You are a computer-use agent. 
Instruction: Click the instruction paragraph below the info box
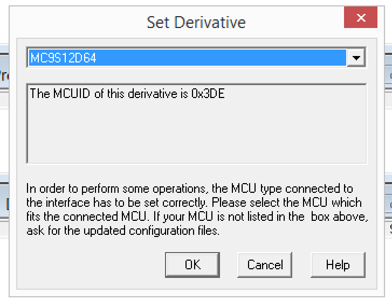196,210
